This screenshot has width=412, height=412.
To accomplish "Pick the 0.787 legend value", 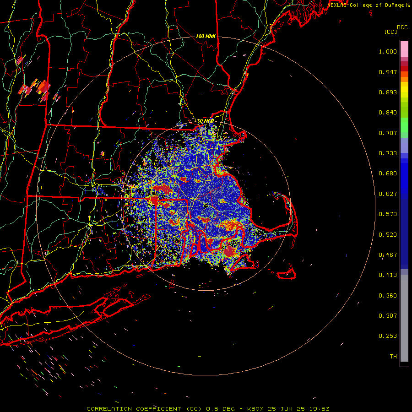I will click(388, 133).
